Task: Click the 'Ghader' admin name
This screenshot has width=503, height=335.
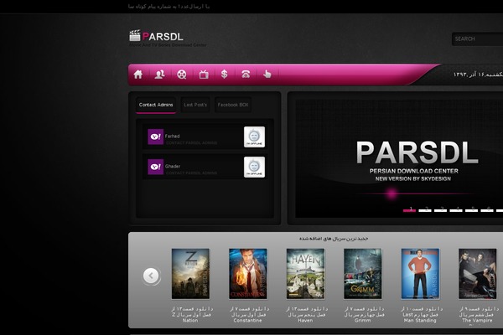Action: click(173, 167)
